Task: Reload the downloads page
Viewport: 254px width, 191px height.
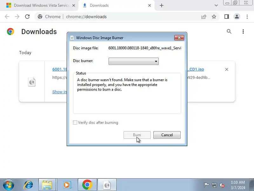Action: point(27,17)
